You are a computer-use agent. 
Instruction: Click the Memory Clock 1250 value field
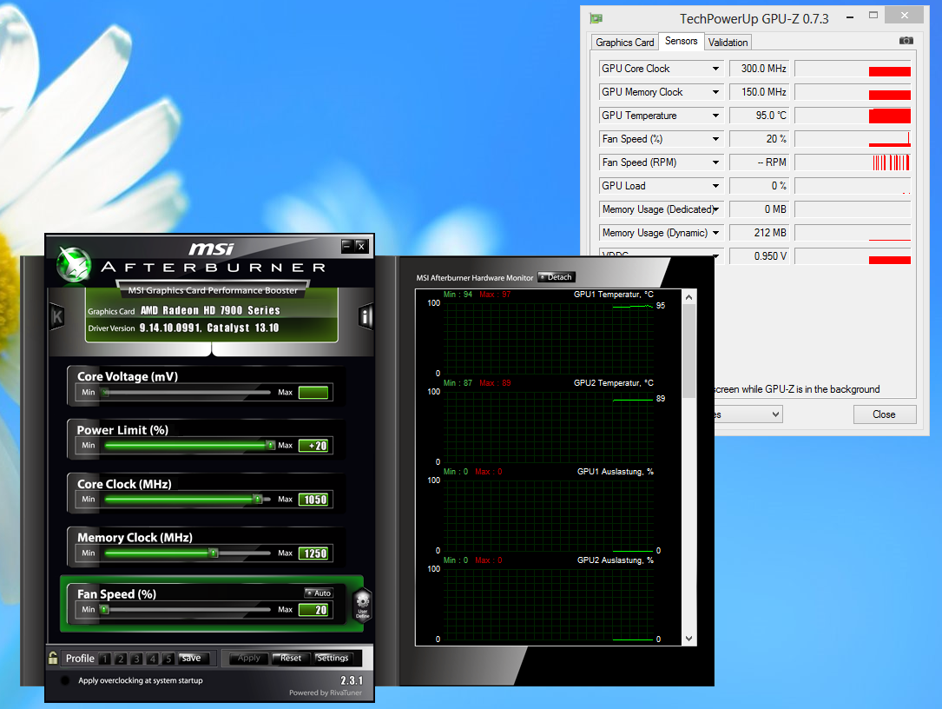point(313,553)
